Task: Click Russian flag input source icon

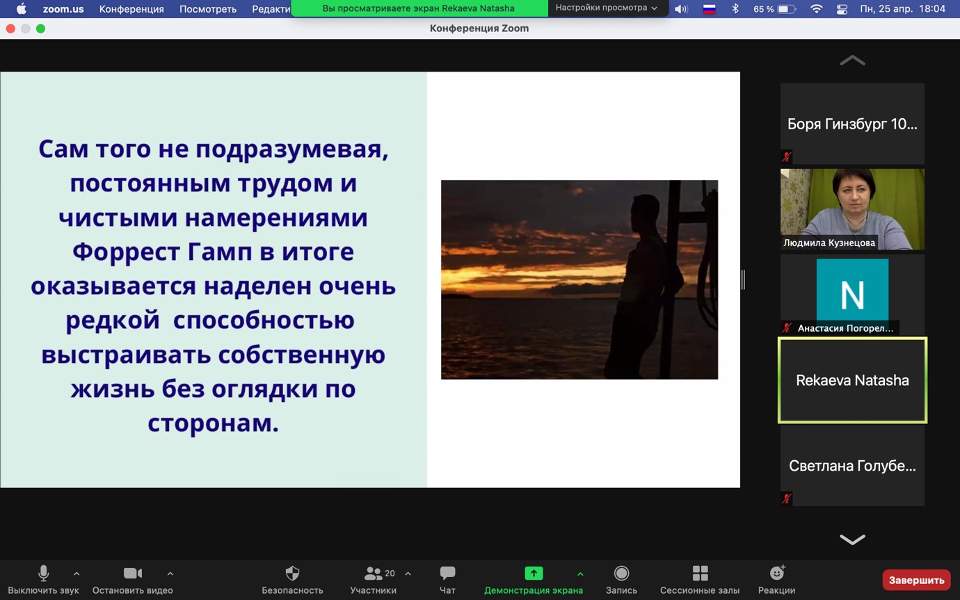Action: click(x=710, y=9)
